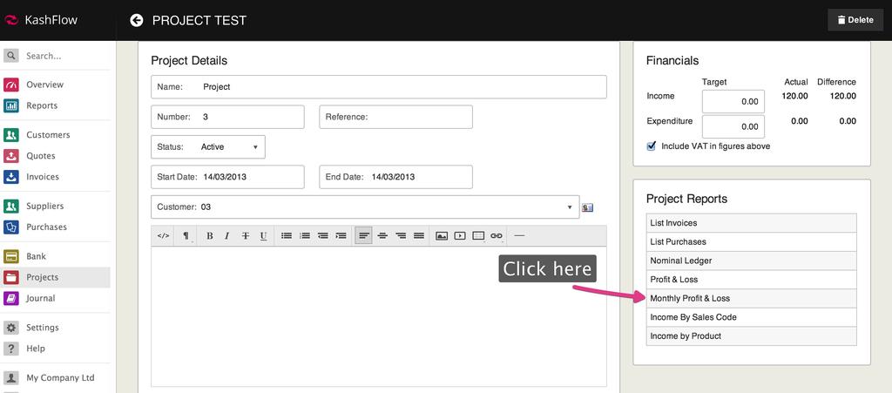This screenshot has height=393, width=892.
Task: Insert a link using the editor toolbar
Action: click(497, 235)
